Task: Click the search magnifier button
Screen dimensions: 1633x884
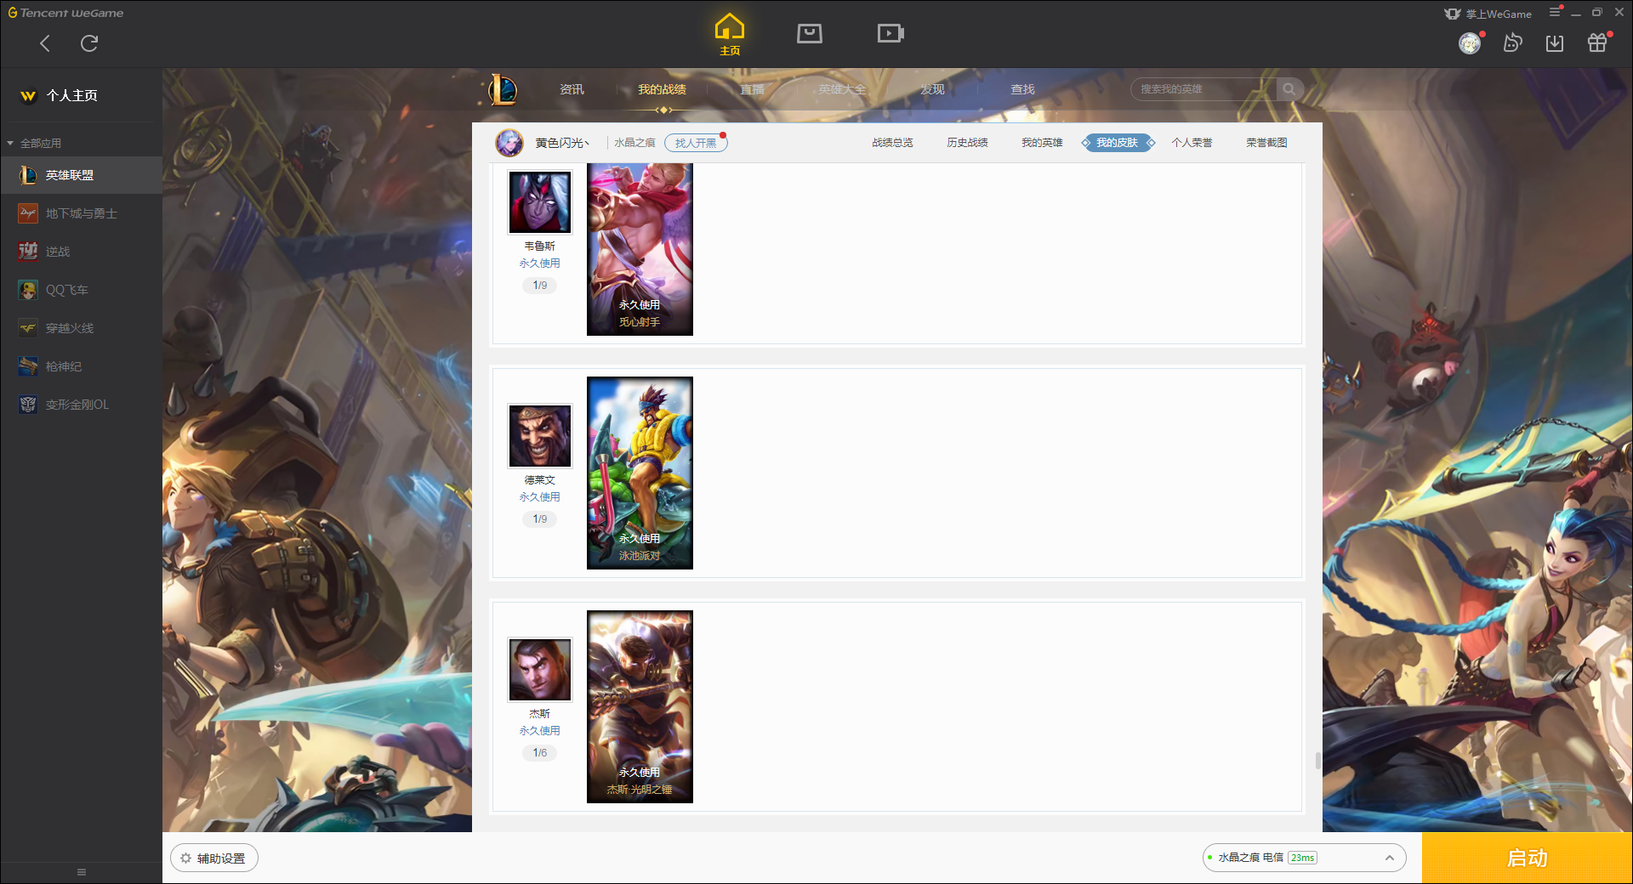Action: 1289,89
